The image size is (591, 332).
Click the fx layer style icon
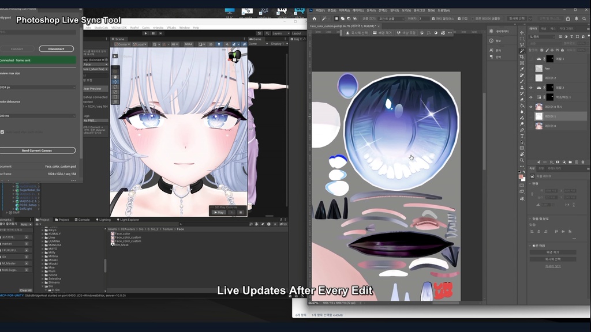[x=551, y=162]
